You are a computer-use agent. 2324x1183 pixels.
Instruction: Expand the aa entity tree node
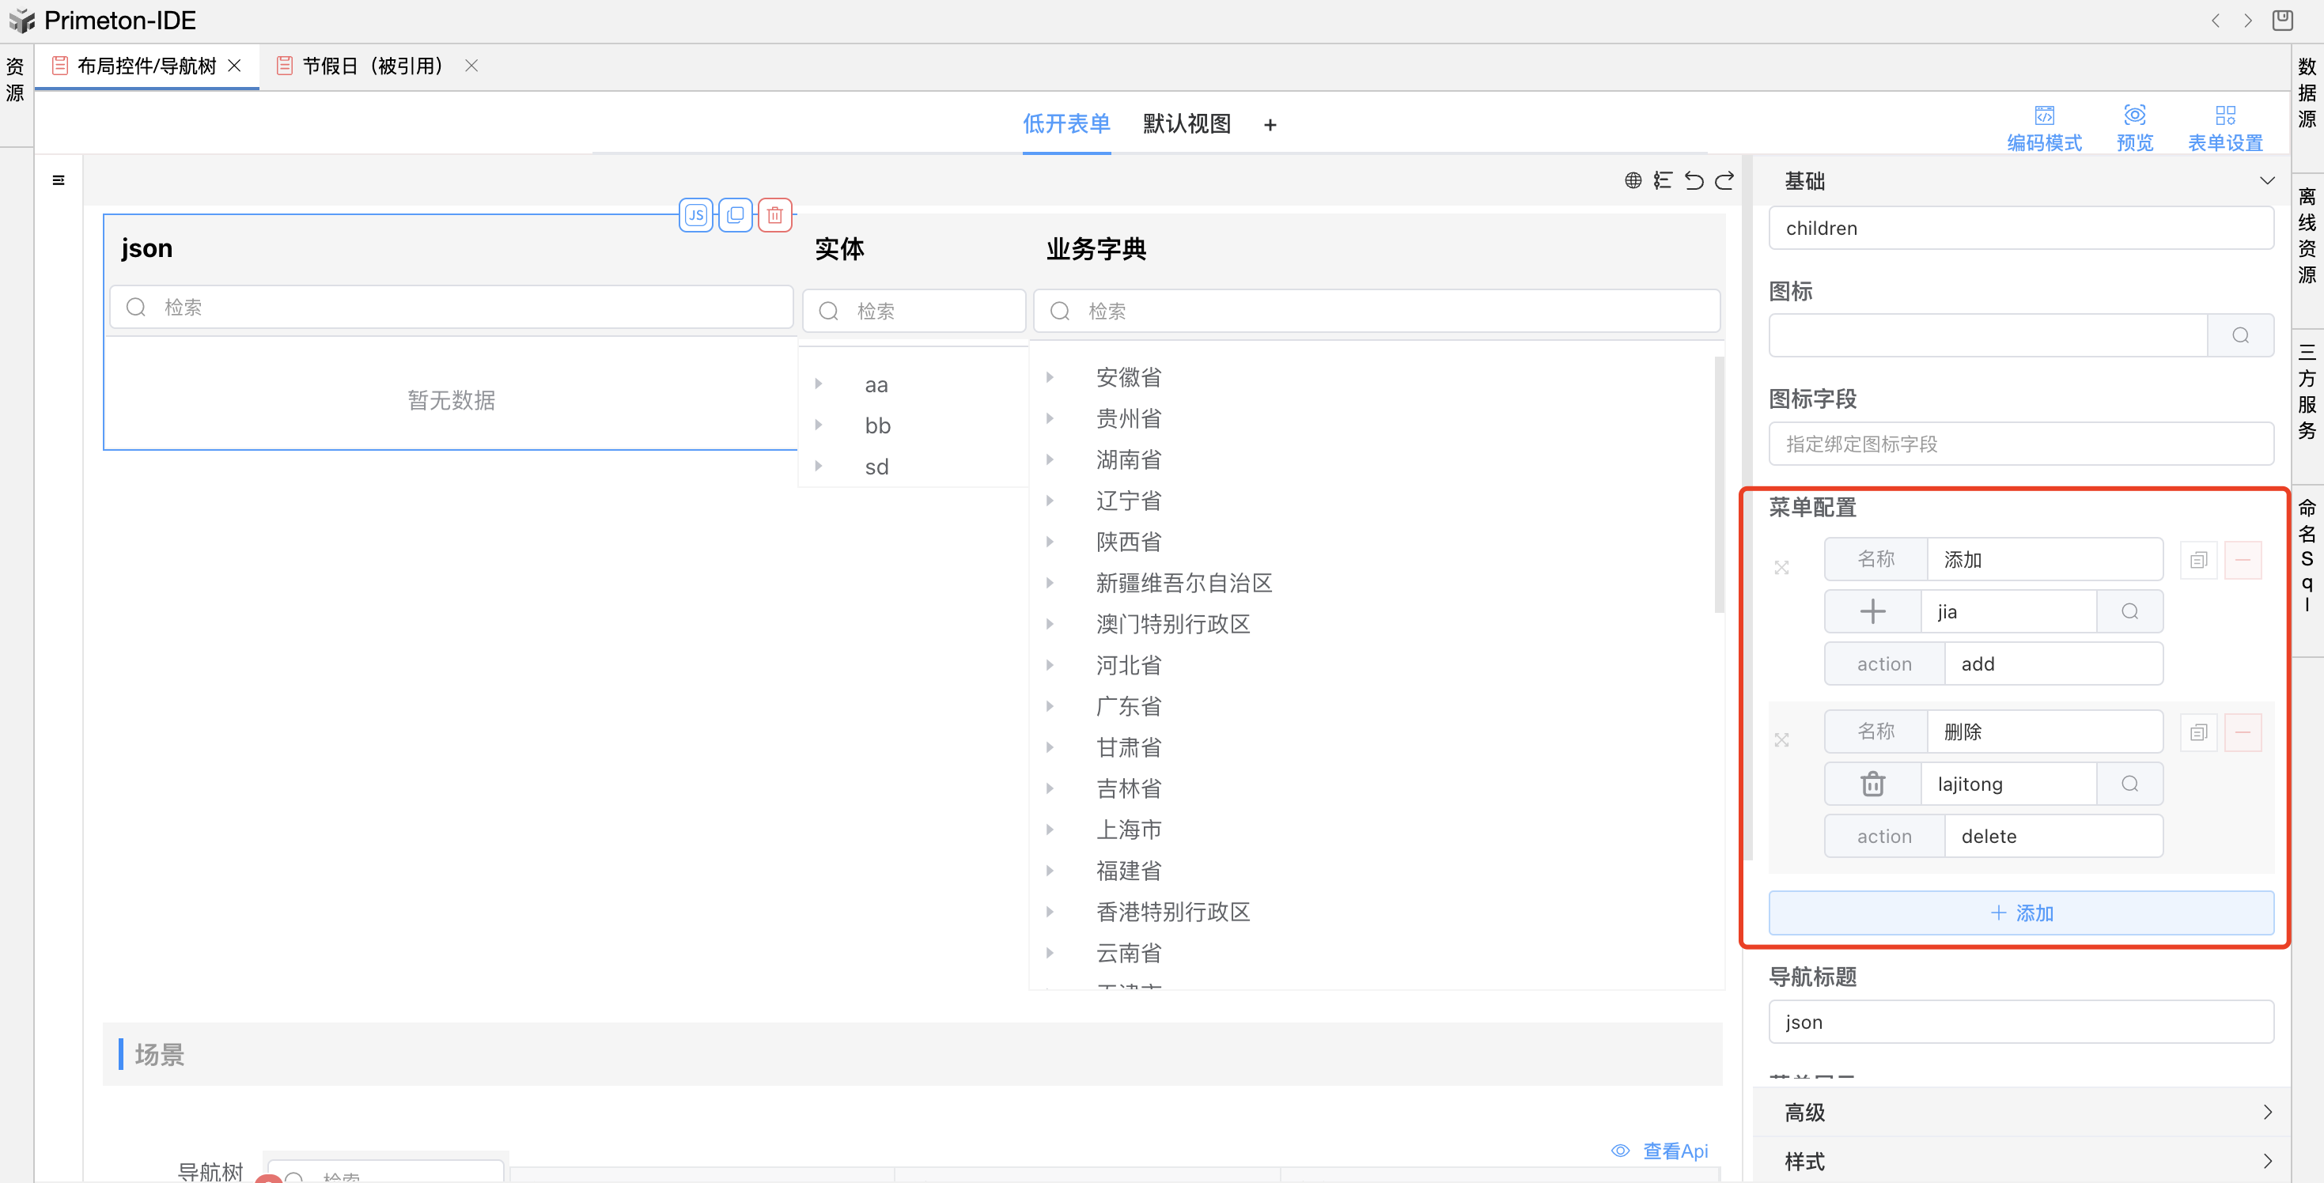tap(818, 384)
